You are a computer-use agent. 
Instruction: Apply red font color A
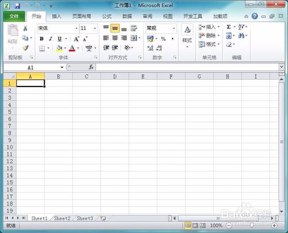(x=72, y=48)
